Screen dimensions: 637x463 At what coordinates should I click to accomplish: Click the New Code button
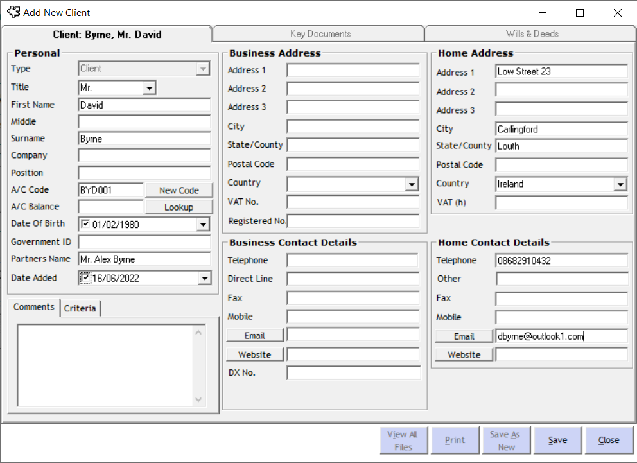179,190
